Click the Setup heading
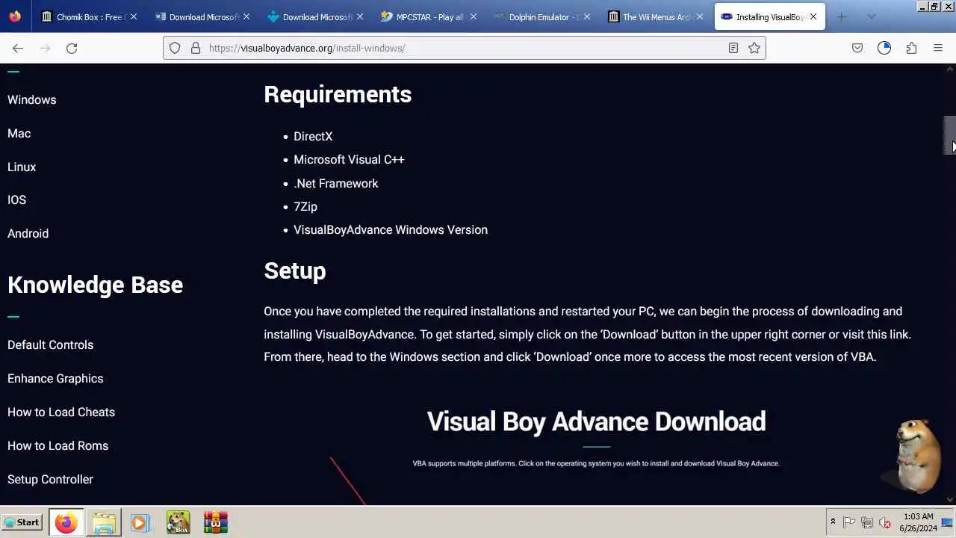This screenshot has width=956, height=538. [295, 270]
